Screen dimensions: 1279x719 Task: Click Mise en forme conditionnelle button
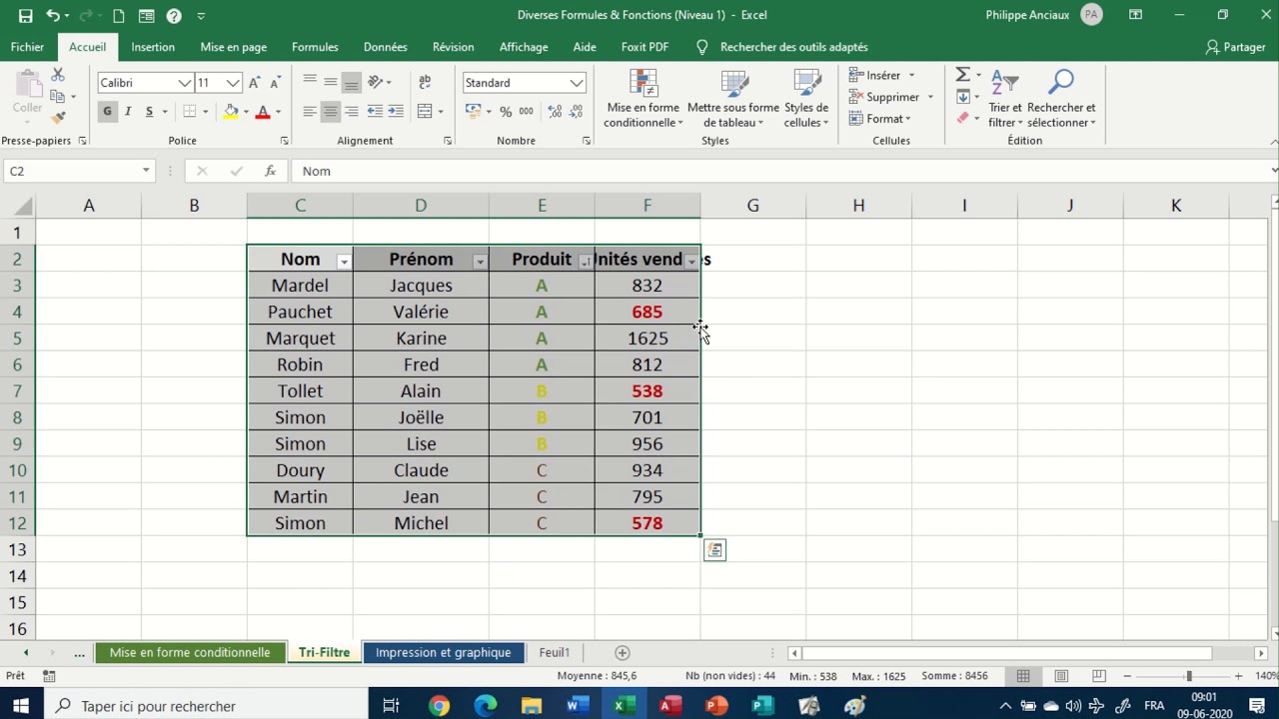(x=643, y=99)
